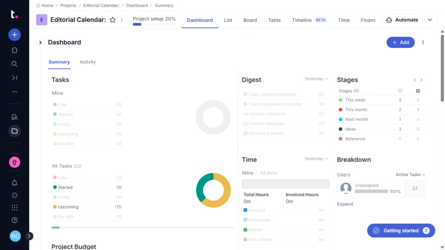Click the All Tasks donut chart

(214, 190)
